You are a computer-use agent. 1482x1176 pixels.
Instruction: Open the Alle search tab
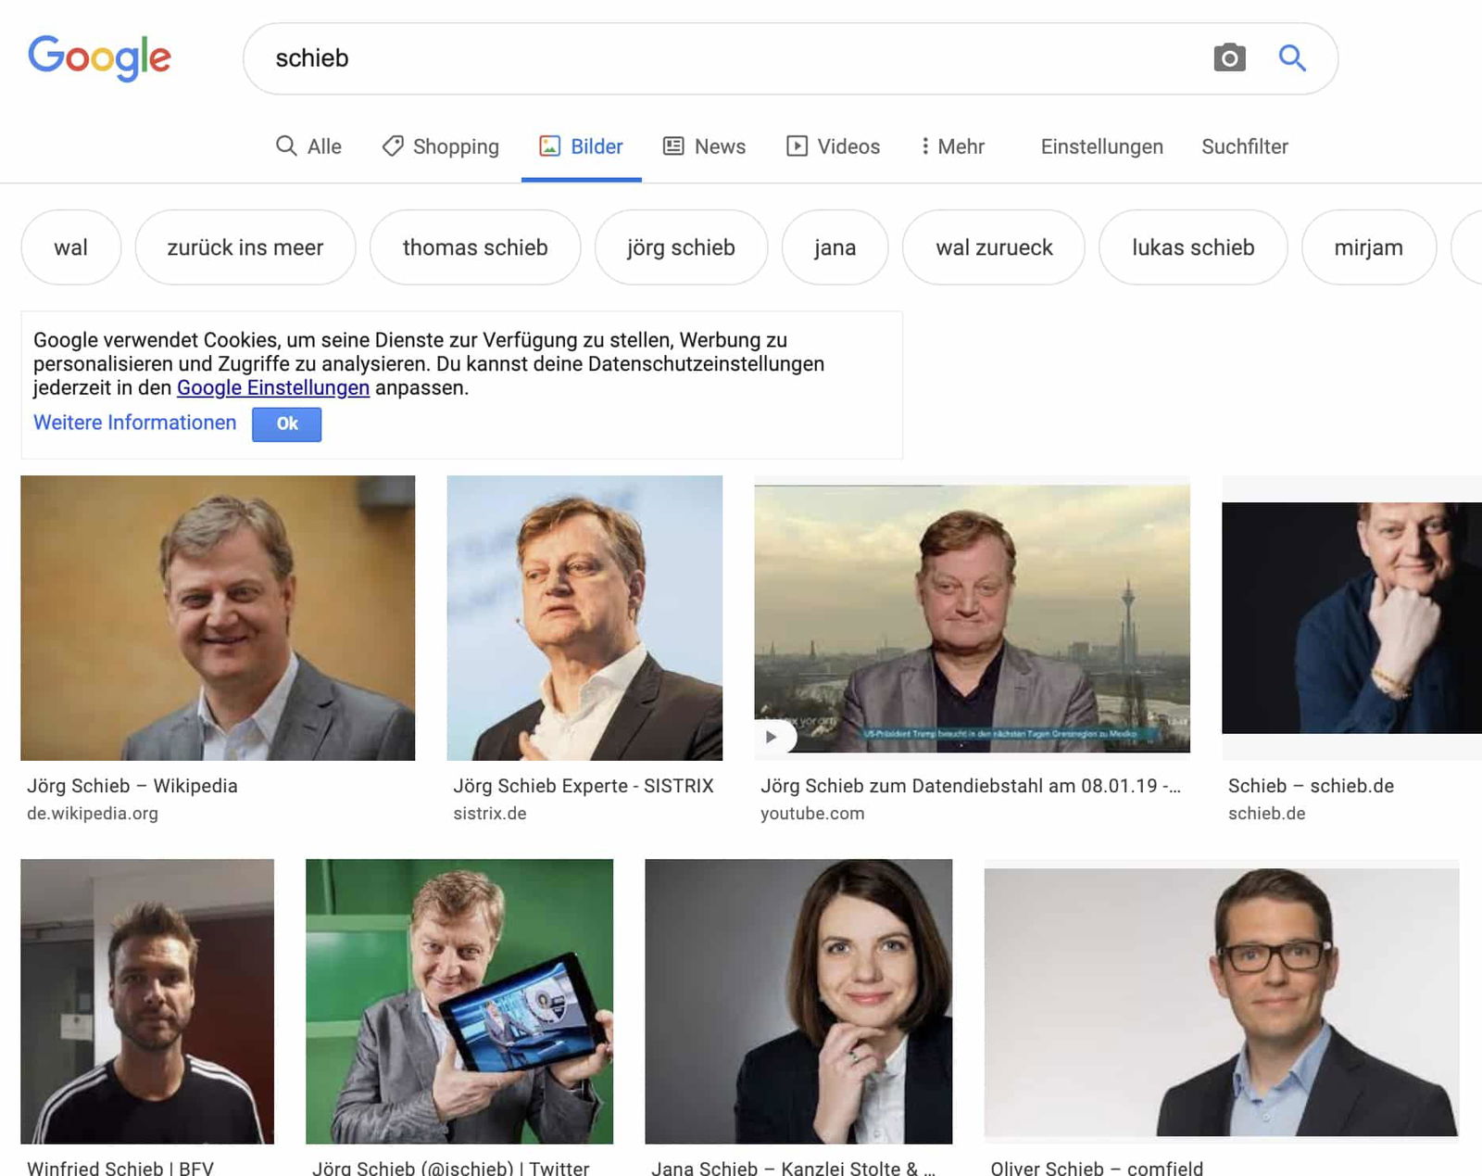tap(309, 146)
